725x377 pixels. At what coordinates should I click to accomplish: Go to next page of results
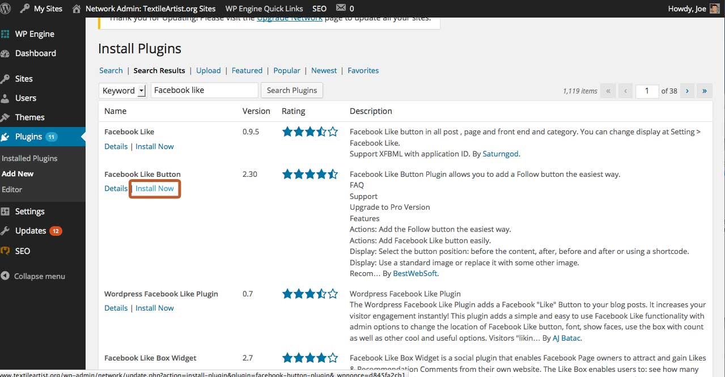click(688, 91)
